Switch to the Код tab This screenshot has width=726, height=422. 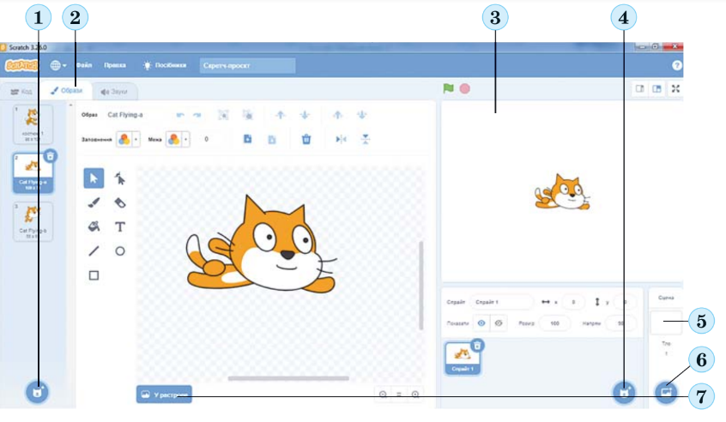pyautogui.click(x=21, y=91)
